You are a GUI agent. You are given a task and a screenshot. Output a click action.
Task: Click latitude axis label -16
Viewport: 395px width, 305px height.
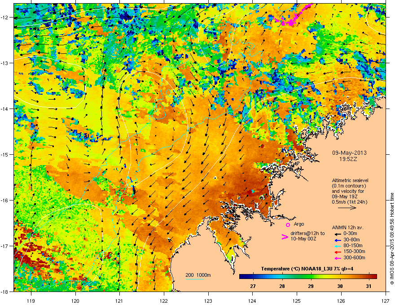coord(4,200)
